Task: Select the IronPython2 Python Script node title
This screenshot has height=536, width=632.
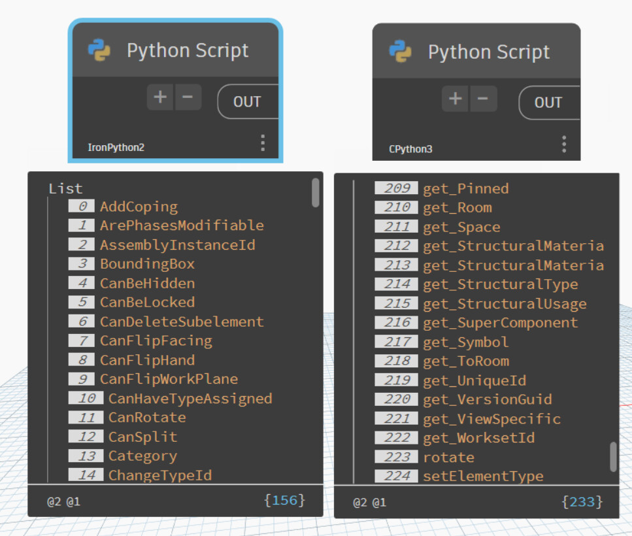Action: pyautogui.click(x=187, y=50)
